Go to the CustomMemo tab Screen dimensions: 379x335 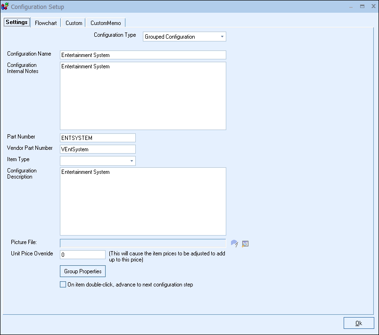click(106, 23)
